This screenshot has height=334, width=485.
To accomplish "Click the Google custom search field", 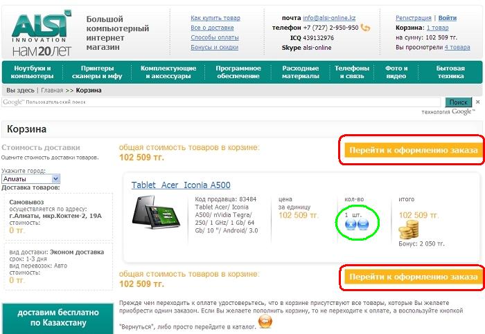I will pos(221,102).
